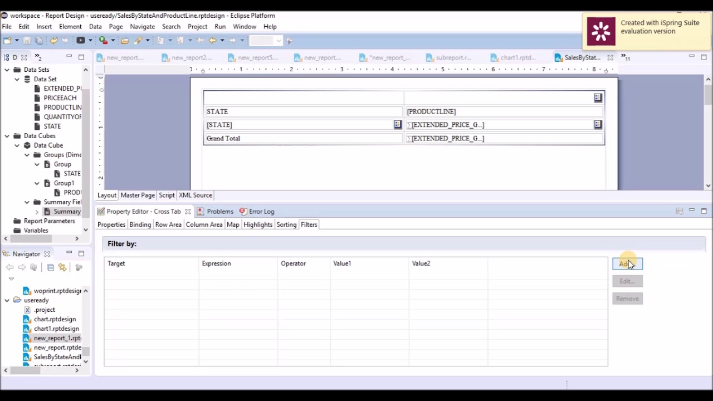Click the Navigator horizontal scrollbar
Screen dimensions: 713x401
pos(41,370)
